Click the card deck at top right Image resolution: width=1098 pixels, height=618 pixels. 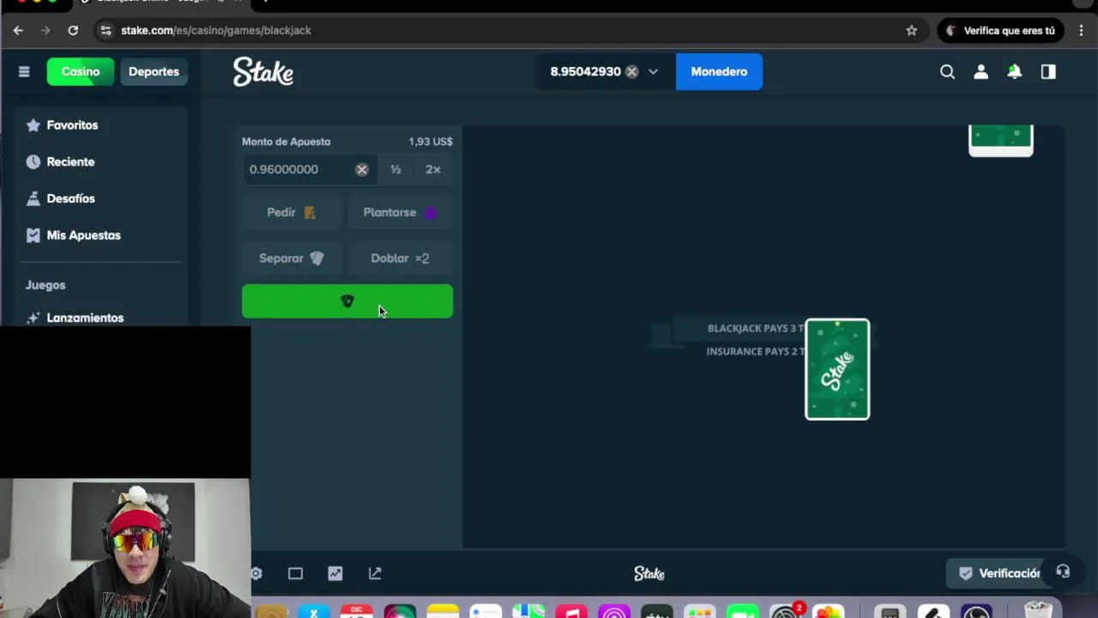1001,141
